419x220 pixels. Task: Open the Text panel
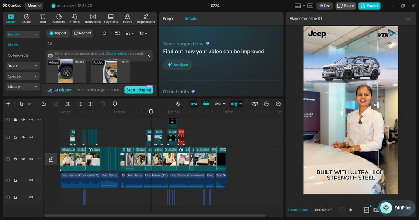[x=43, y=19]
